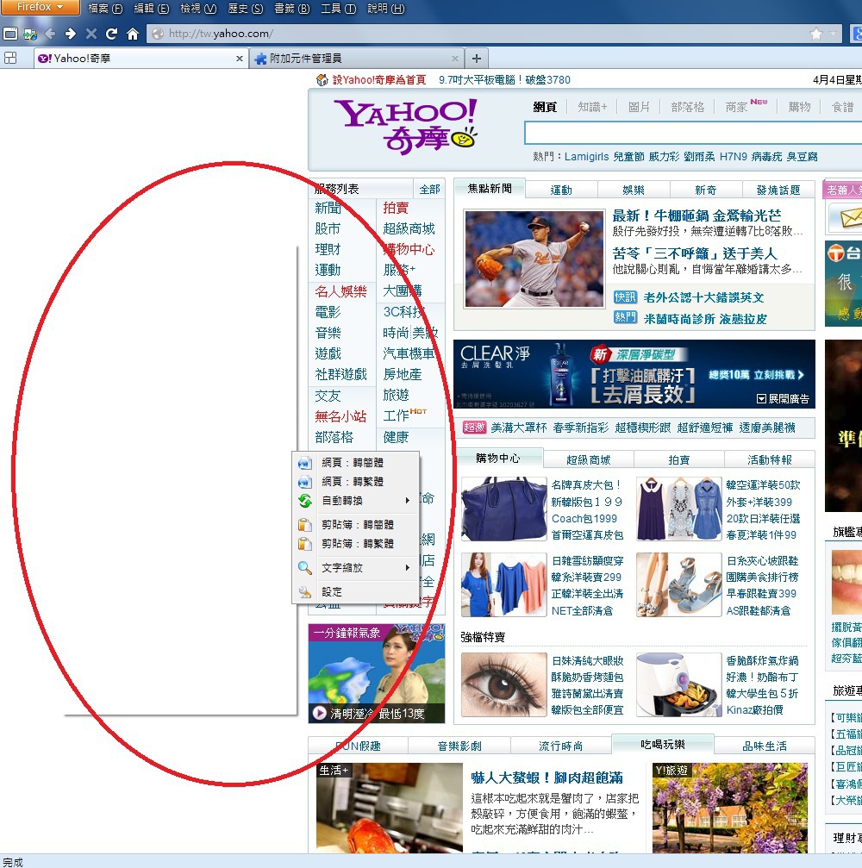Open the 股市 link in service list
Image resolution: width=862 pixels, height=868 pixels.
pyautogui.click(x=328, y=228)
